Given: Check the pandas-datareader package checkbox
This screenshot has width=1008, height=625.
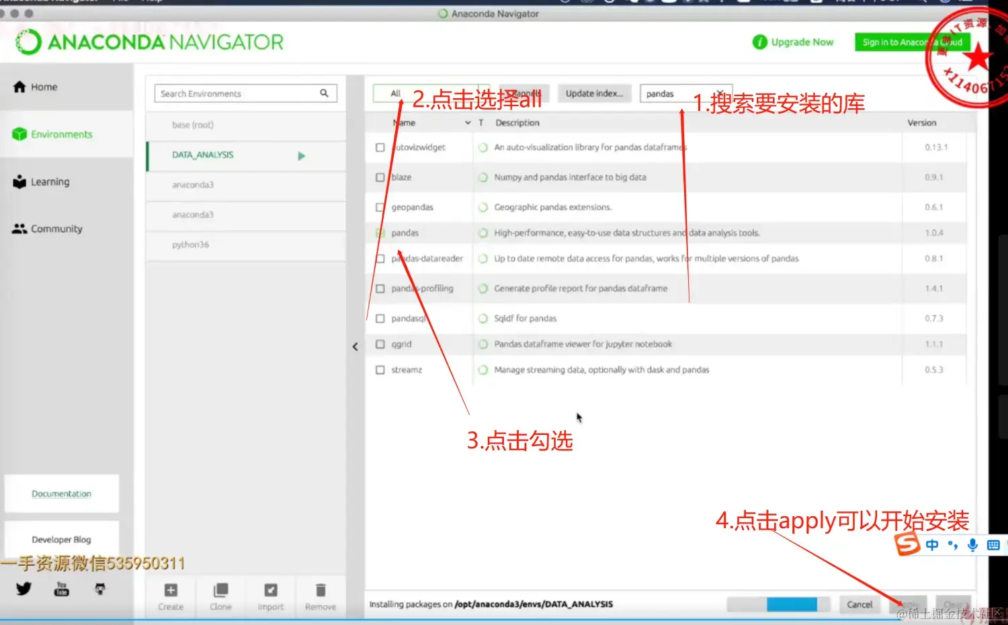Looking at the screenshot, I should click(380, 258).
